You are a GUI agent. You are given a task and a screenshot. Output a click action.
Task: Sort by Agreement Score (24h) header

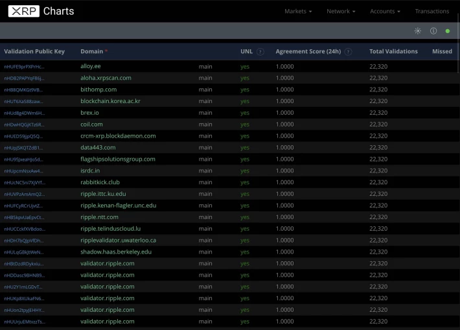(x=308, y=51)
